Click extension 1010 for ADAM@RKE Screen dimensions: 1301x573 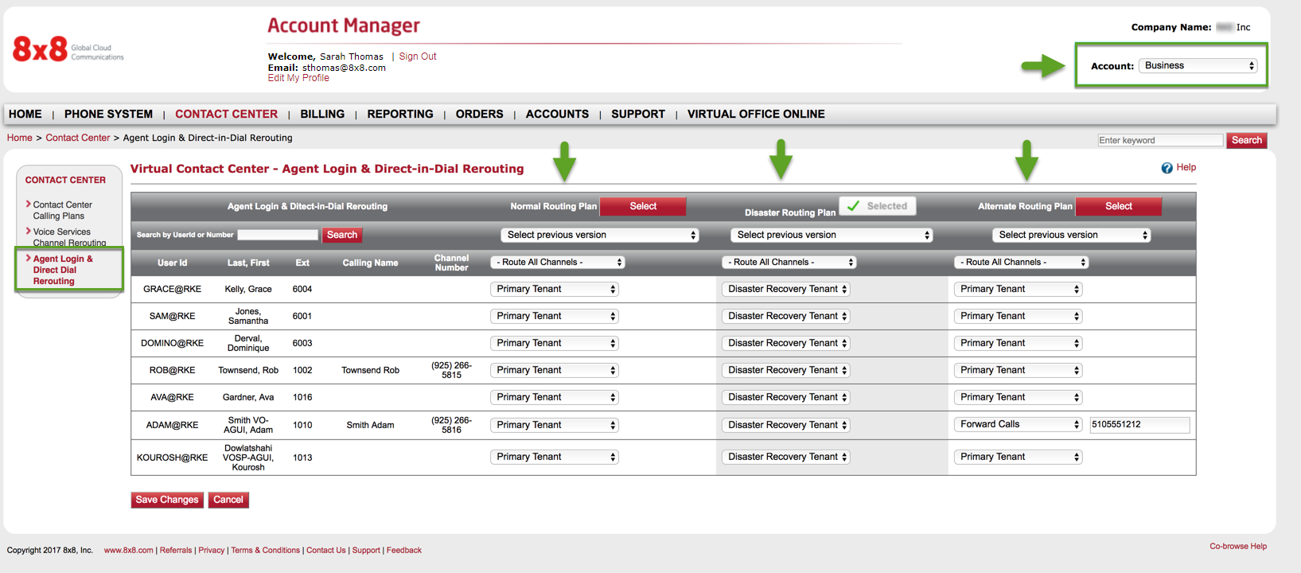click(302, 425)
